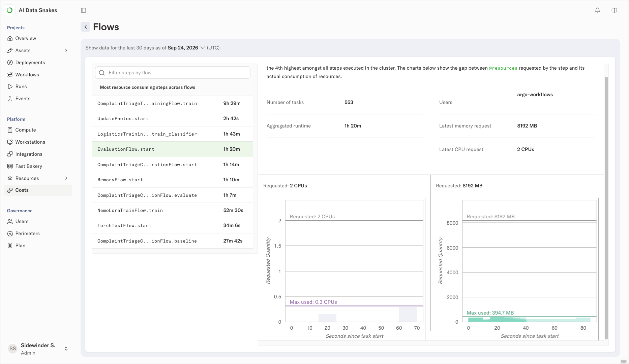
Task: Click the Workflows icon
Action: pyautogui.click(x=10, y=75)
